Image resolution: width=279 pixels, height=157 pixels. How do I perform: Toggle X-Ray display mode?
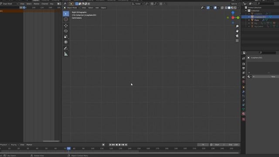(222, 8)
